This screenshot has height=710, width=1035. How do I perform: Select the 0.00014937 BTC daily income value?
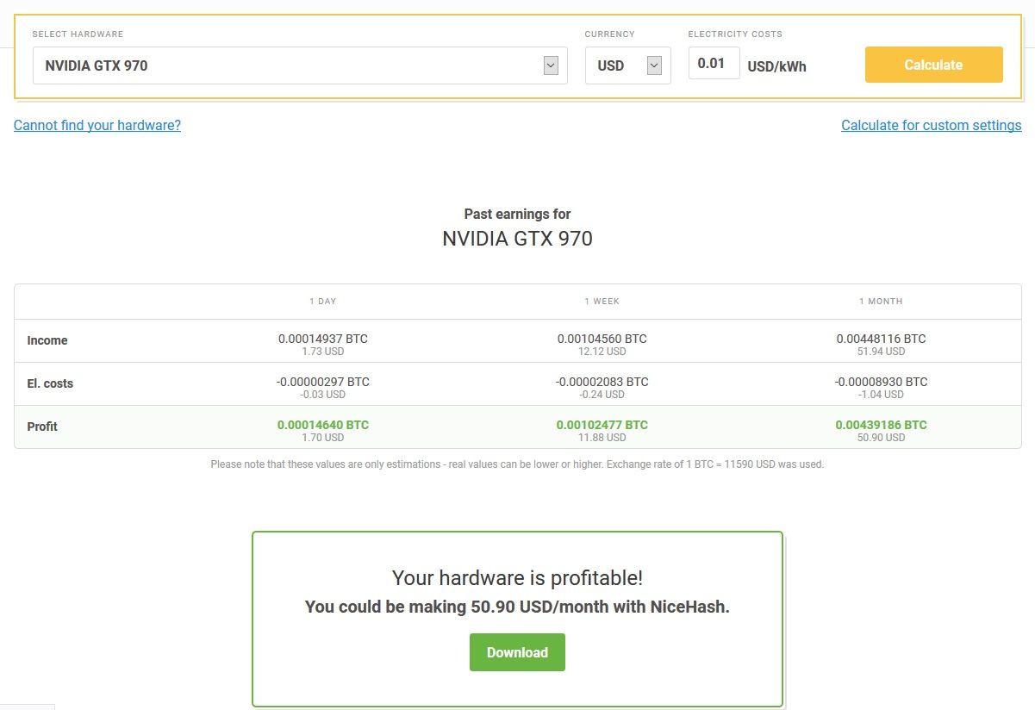point(323,339)
